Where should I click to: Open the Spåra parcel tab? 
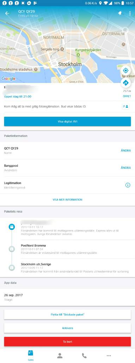point(31,356)
